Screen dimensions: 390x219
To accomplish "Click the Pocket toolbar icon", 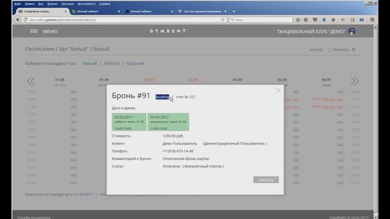I will [315, 20].
